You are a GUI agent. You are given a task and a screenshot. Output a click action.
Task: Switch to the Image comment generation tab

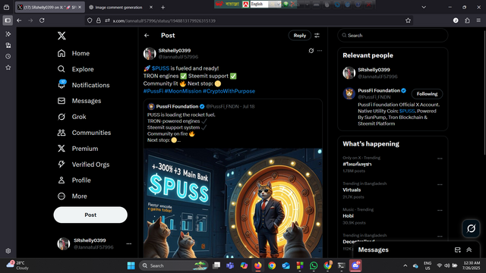pos(118,7)
